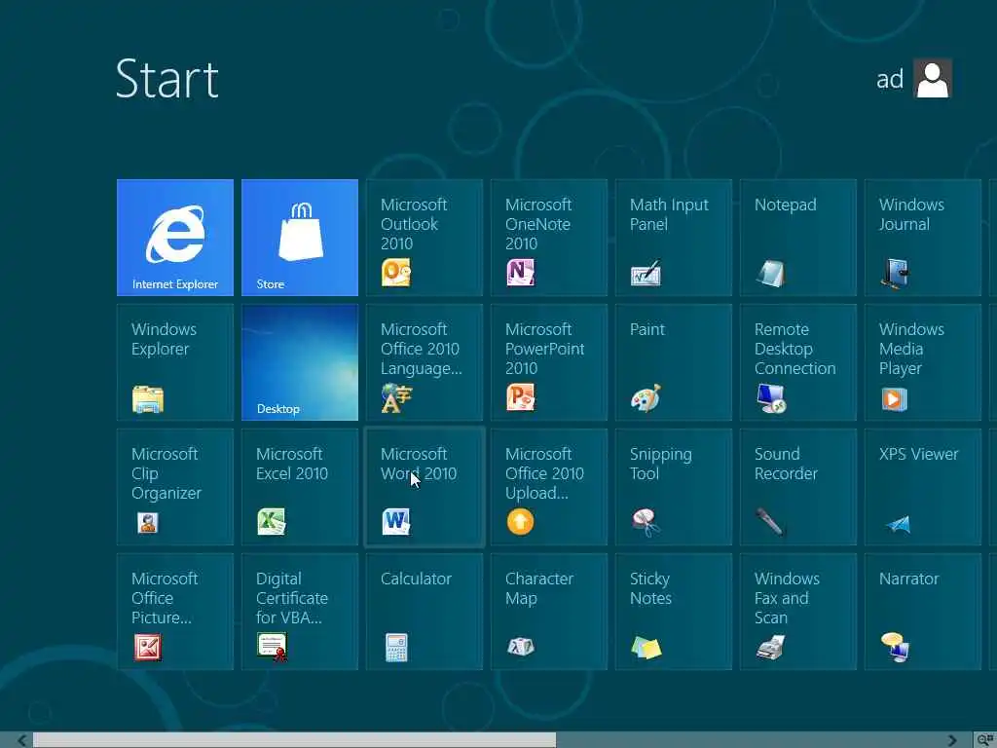The width and height of the screenshot is (997, 748).
Task: Launch Microsoft Word 2010 icon
Action: [x=395, y=522]
